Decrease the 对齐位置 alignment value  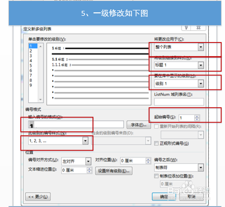(148, 163)
